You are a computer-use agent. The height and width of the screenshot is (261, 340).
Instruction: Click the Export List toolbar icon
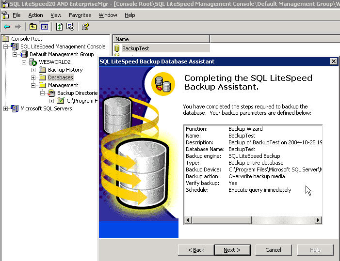tap(70, 27)
